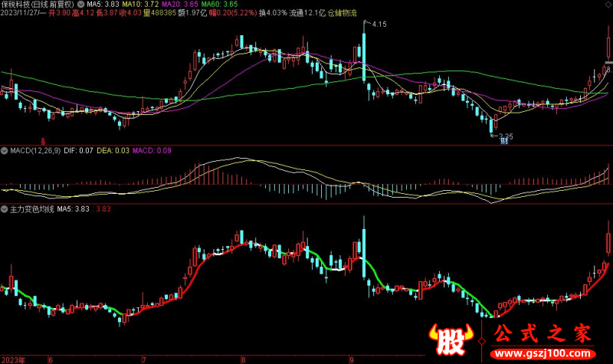Click the red 3.83 value in bottom panel
Viewport: 613px width, 364px height.
[103, 209]
